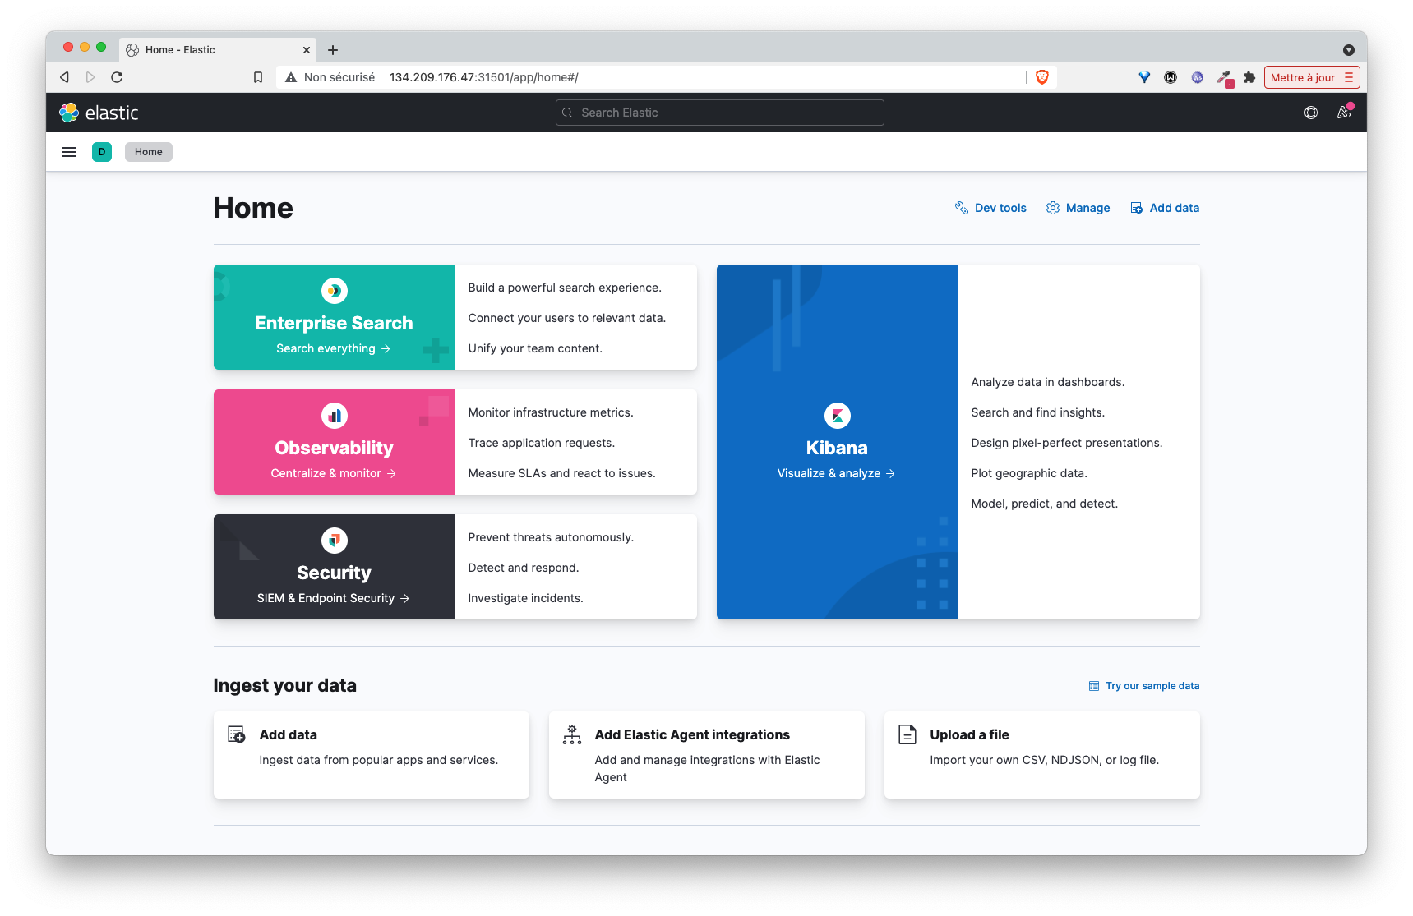Viewport: 1413px width, 916px height.
Task: Open Manage link
Action: tap(1078, 208)
